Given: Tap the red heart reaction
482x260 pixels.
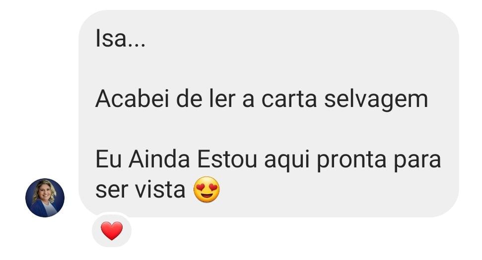Looking at the screenshot, I should pos(112,231).
